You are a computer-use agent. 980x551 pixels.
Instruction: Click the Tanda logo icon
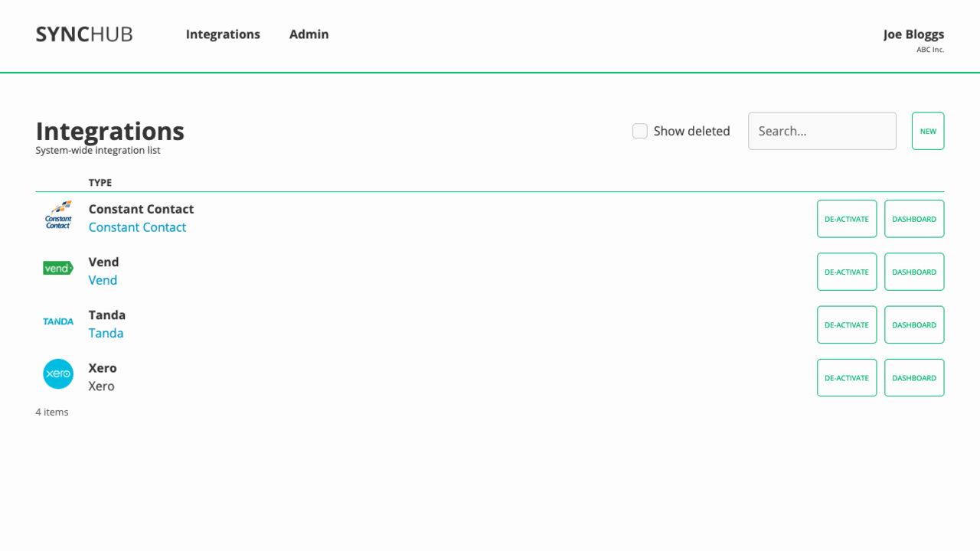coord(58,321)
